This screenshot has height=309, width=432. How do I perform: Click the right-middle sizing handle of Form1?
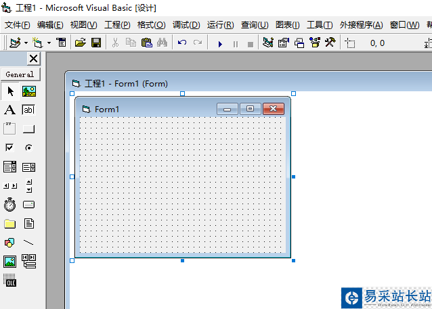[293, 176]
